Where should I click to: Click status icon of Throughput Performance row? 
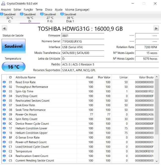tap(4, 87)
